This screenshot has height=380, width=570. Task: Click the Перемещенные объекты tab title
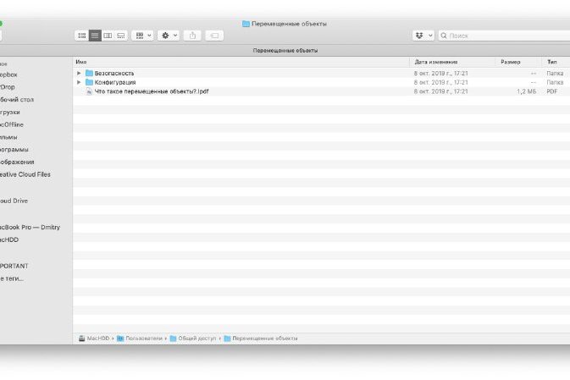coord(285,51)
